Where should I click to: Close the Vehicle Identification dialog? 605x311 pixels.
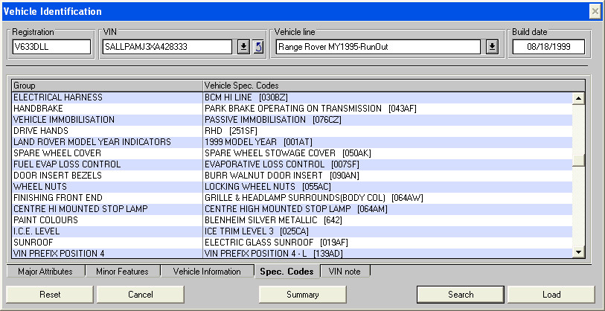(x=595, y=12)
